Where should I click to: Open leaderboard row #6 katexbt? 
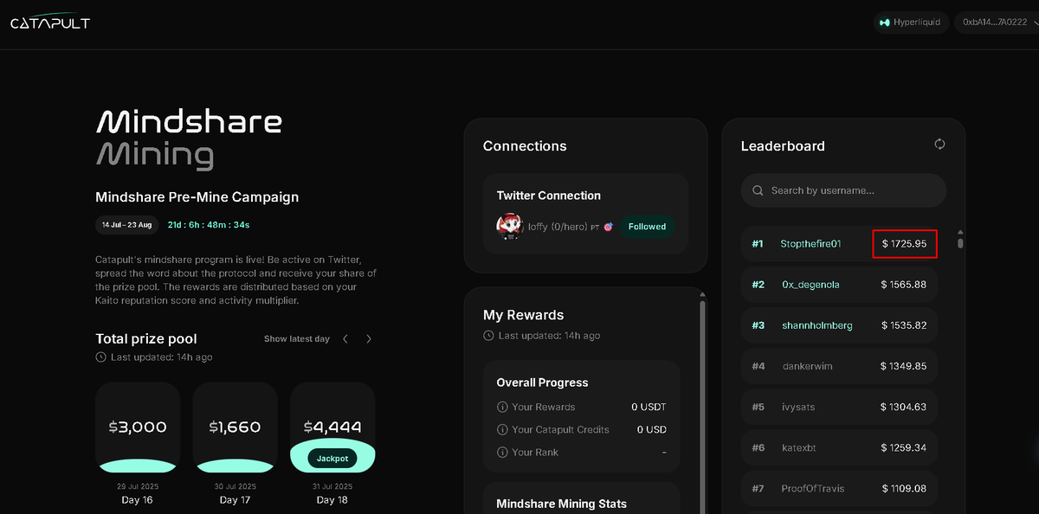tap(839, 447)
